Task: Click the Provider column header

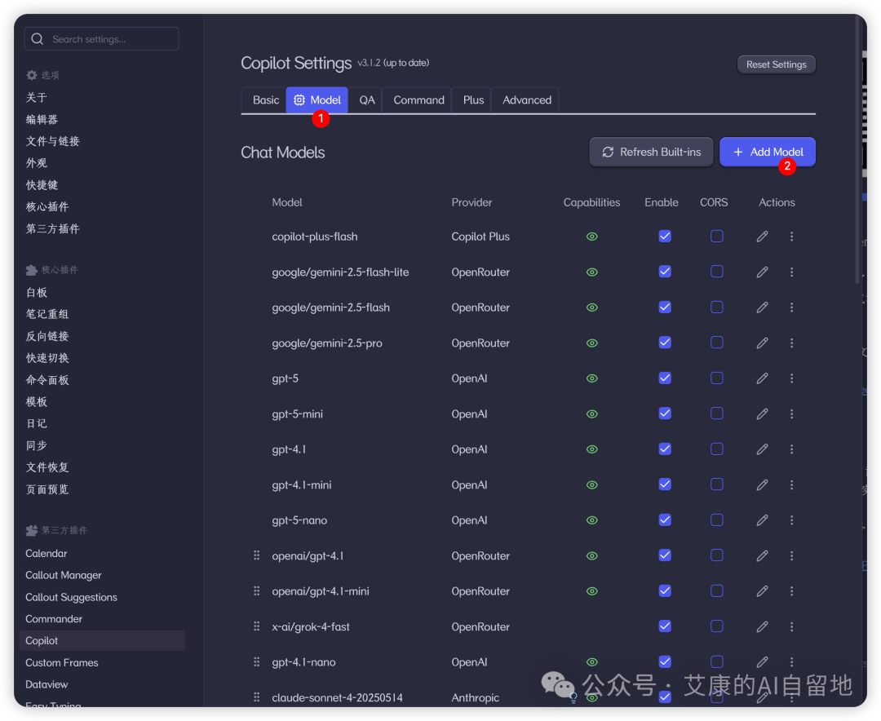Action: pyautogui.click(x=471, y=202)
